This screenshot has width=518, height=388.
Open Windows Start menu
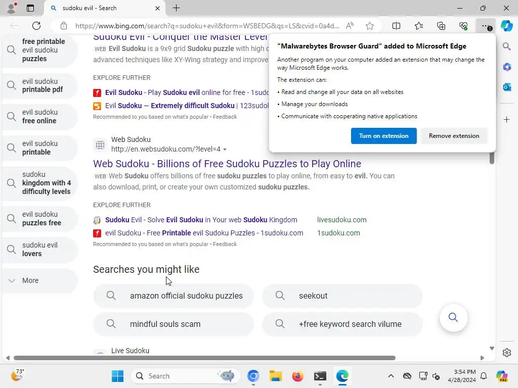(x=117, y=376)
